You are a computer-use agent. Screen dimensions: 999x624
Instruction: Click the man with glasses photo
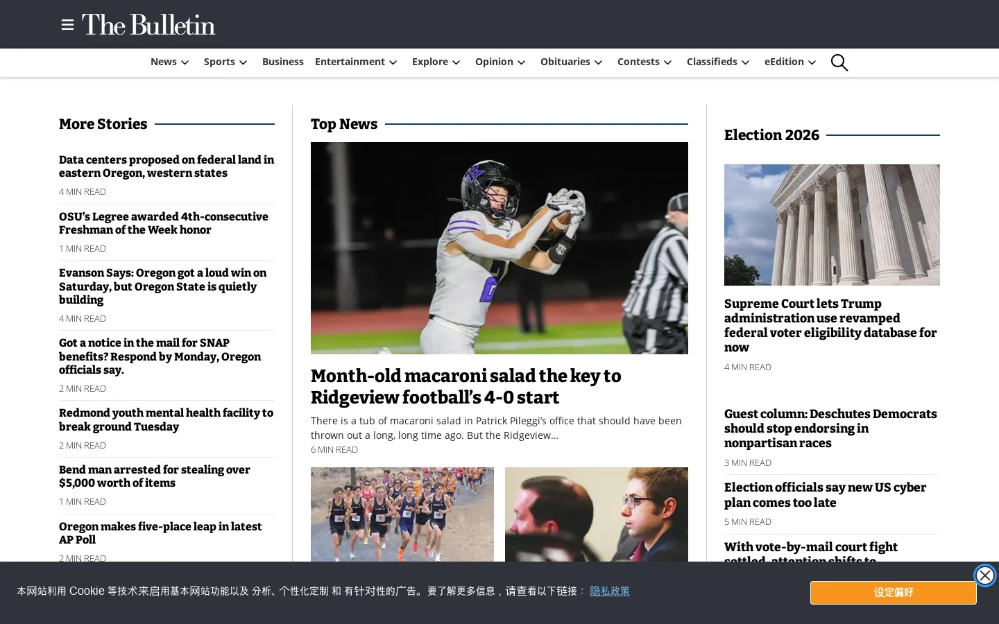pyautogui.click(x=597, y=514)
